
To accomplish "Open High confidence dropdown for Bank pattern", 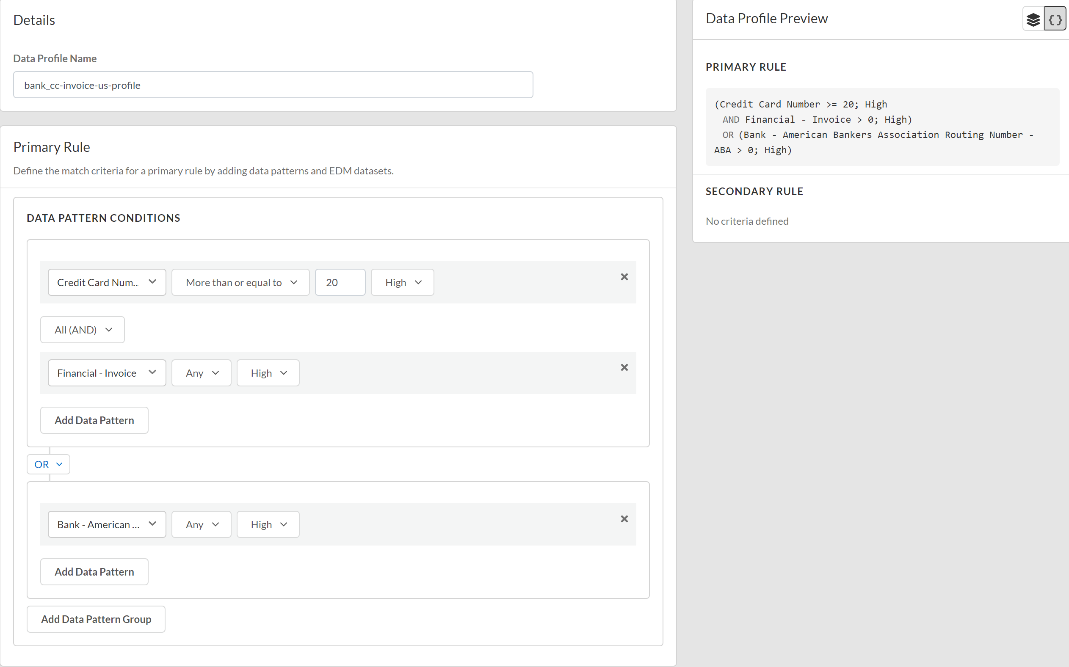I will pyautogui.click(x=268, y=524).
